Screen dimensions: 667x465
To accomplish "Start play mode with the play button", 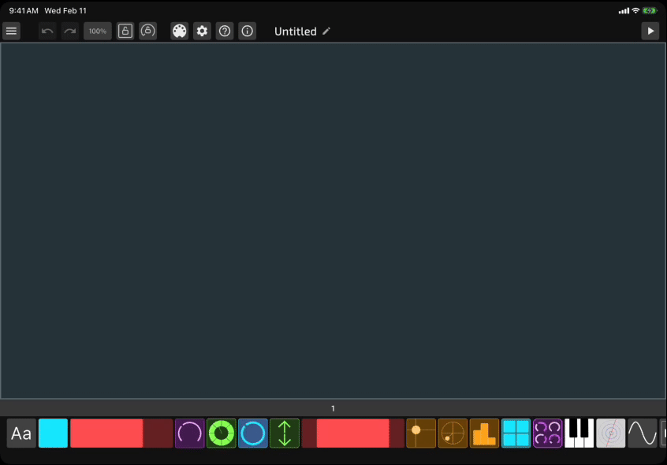I will pyautogui.click(x=650, y=31).
